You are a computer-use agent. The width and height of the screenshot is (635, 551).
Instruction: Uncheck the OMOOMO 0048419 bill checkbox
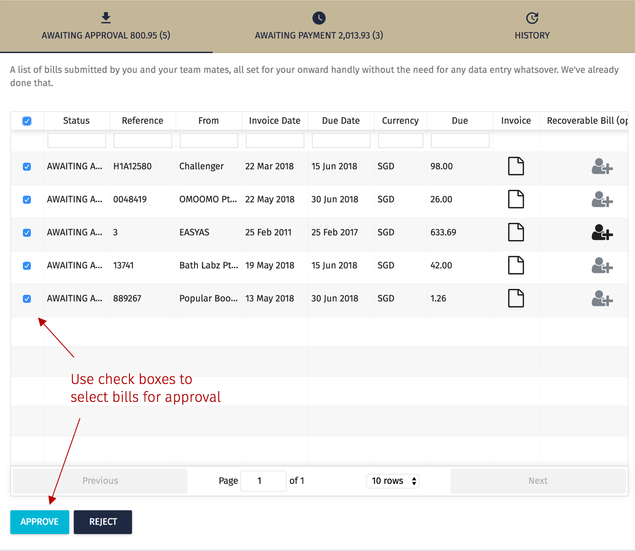[x=27, y=200]
